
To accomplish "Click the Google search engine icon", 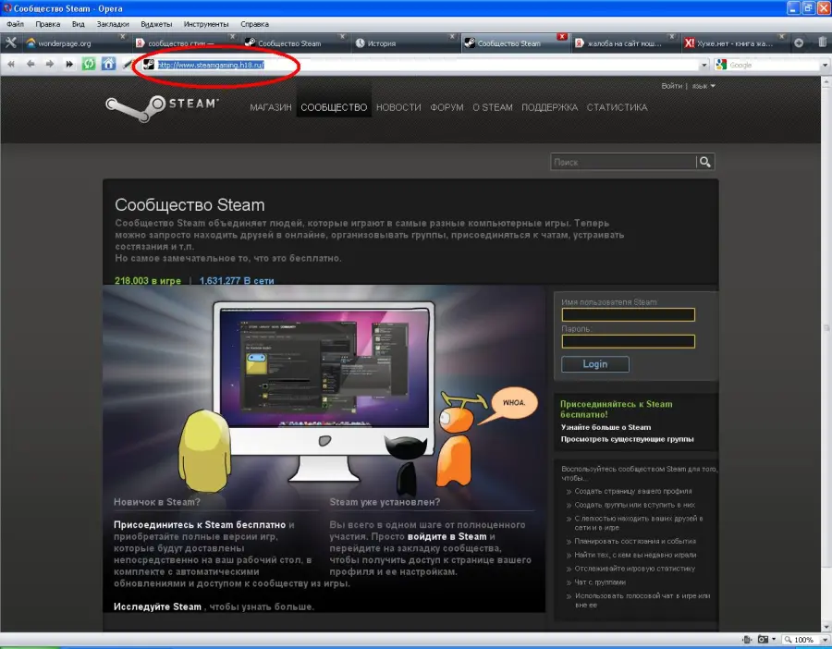I will click(721, 65).
